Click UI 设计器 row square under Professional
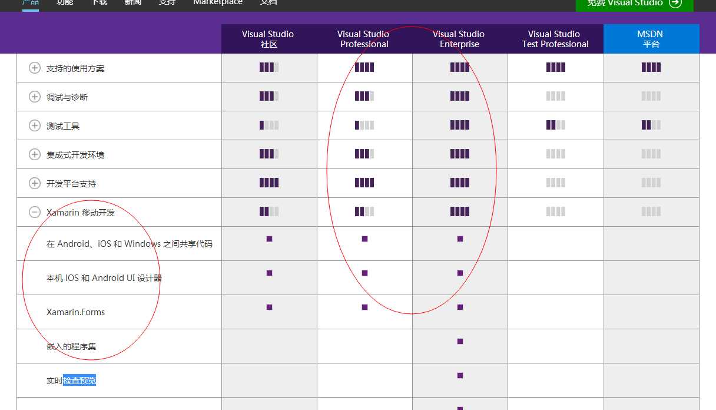Screen dimensions: 716x410 pyautogui.click(x=364, y=273)
